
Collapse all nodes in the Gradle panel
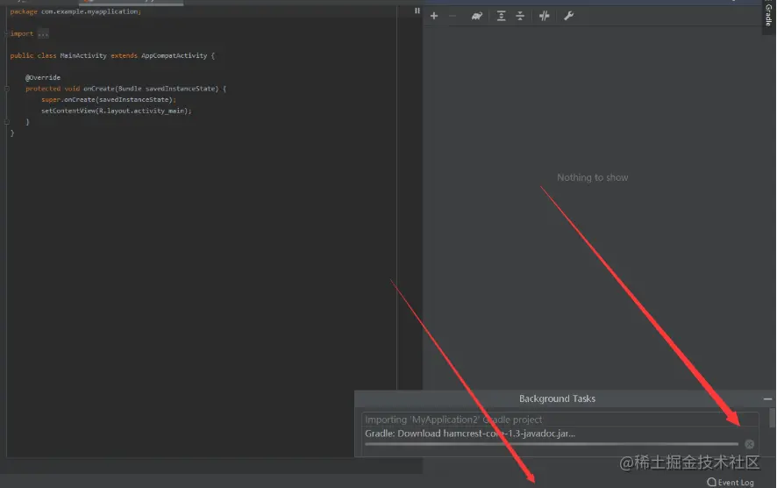(520, 16)
